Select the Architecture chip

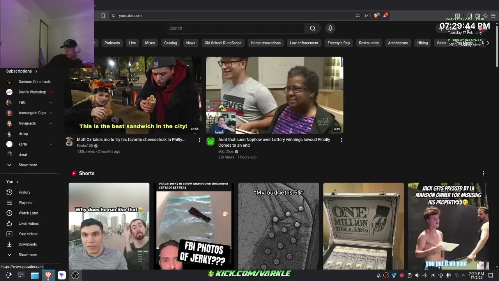[398, 43]
